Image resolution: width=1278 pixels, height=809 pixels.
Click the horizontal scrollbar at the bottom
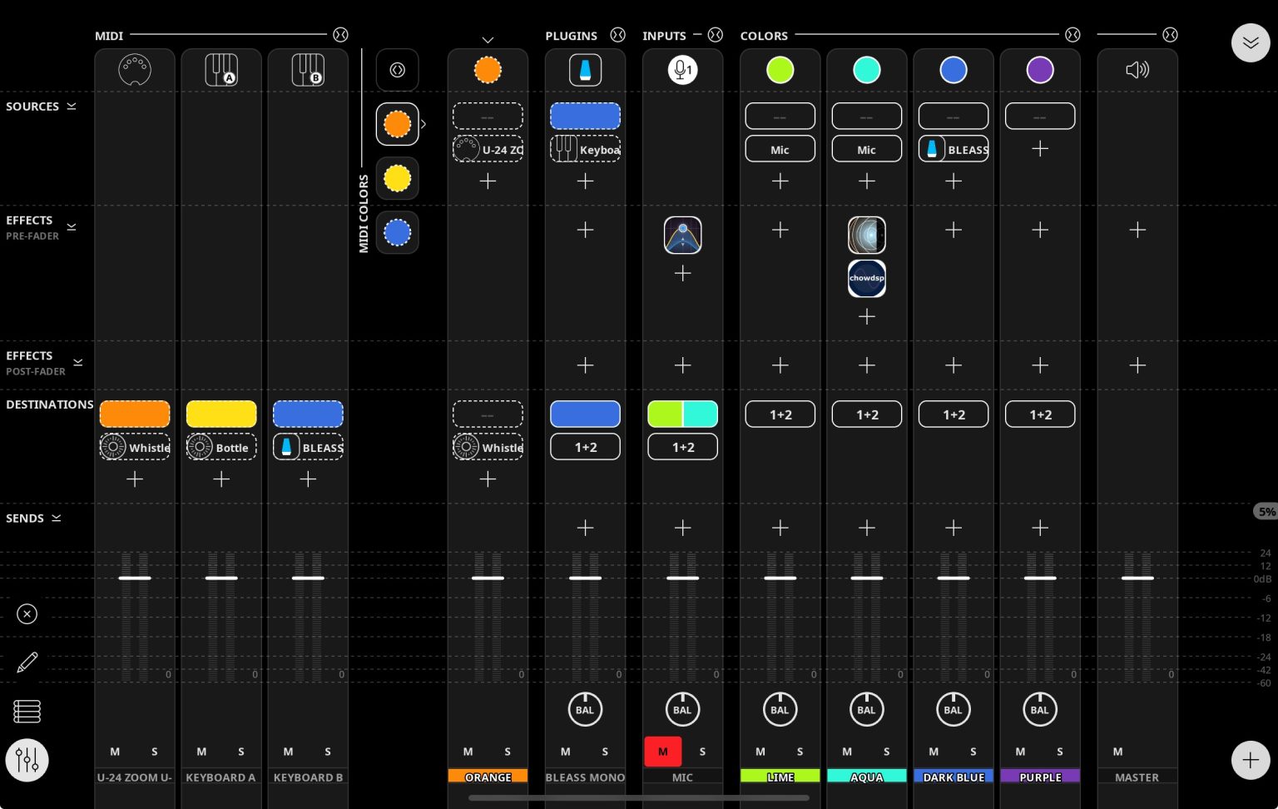pyautogui.click(x=638, y=797)
